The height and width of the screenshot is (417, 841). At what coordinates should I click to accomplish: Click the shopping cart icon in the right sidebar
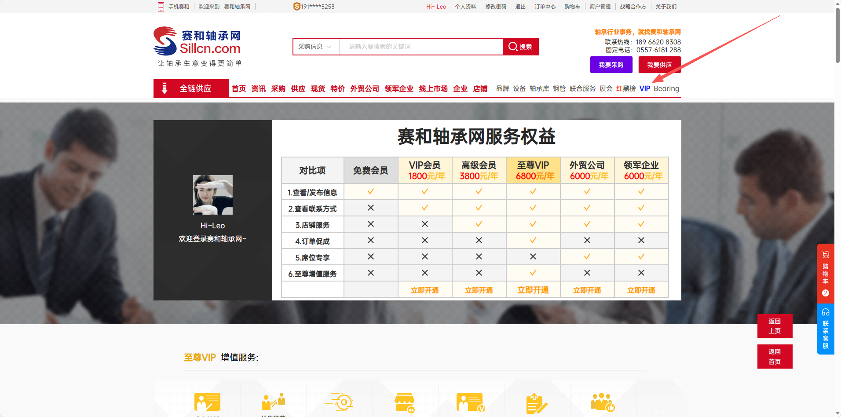pyautogui.click(x=825, y=255)
